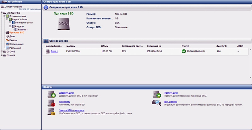Click the Логические тома icon in tree

pos(8,16)
